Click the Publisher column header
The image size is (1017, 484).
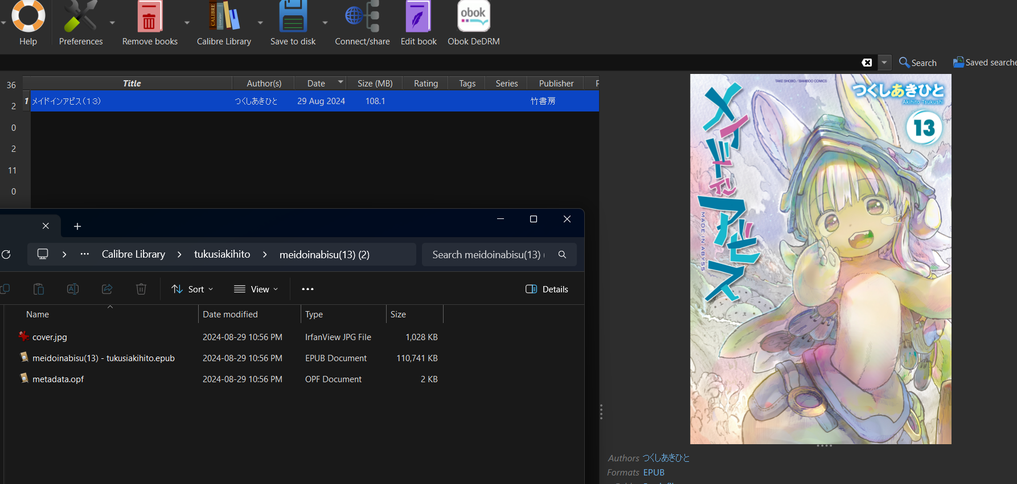[556, 83]
